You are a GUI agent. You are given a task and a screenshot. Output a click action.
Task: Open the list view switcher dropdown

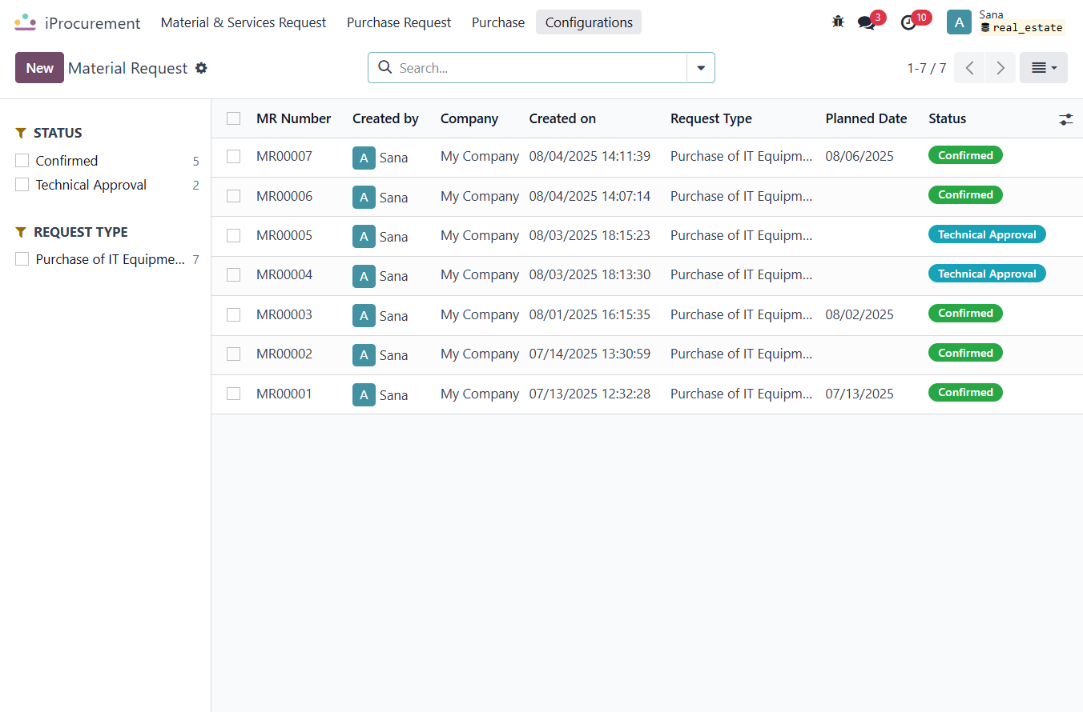pos(1044,68)
